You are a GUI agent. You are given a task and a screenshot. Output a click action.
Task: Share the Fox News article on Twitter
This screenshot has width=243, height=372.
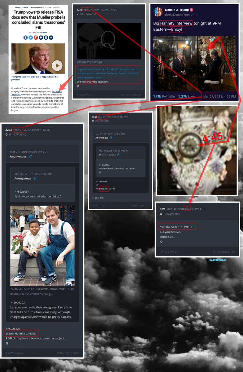tap(31, 38)
